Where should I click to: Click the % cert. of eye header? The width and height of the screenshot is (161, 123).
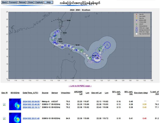tap(155, 93)
